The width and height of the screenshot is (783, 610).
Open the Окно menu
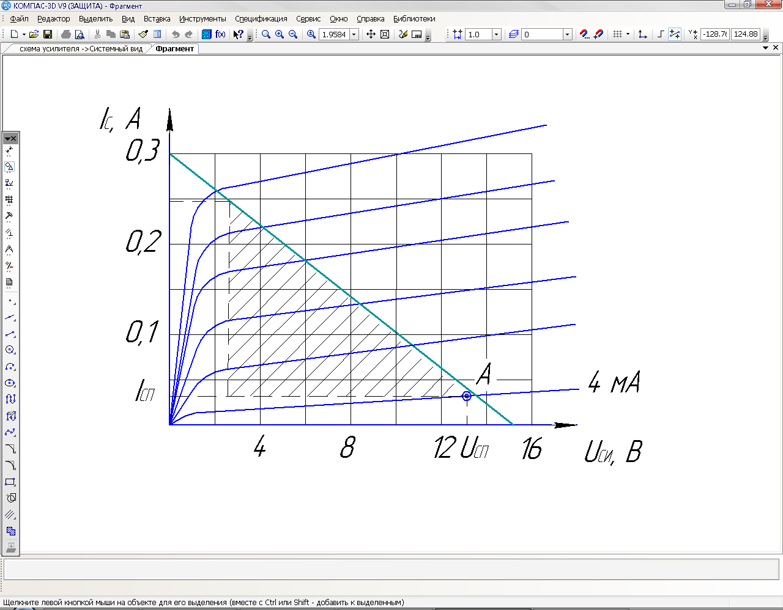[339, 19]
